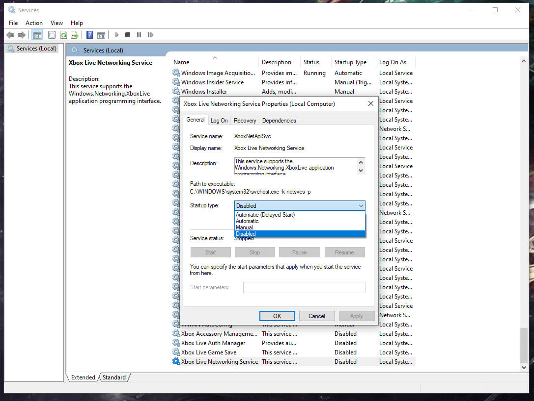This screenshot has width=534, height=401.
Task: Open the Action menu
Action: point(34,23)
